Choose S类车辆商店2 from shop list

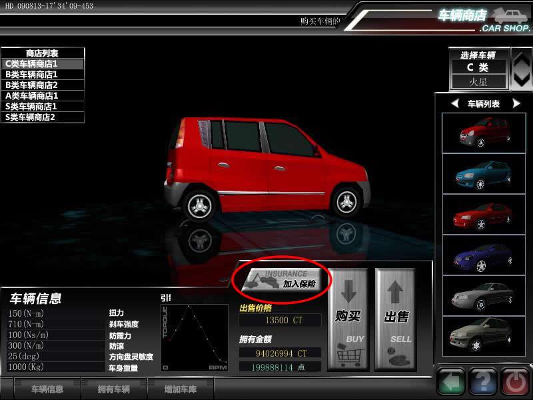(43, 117)
